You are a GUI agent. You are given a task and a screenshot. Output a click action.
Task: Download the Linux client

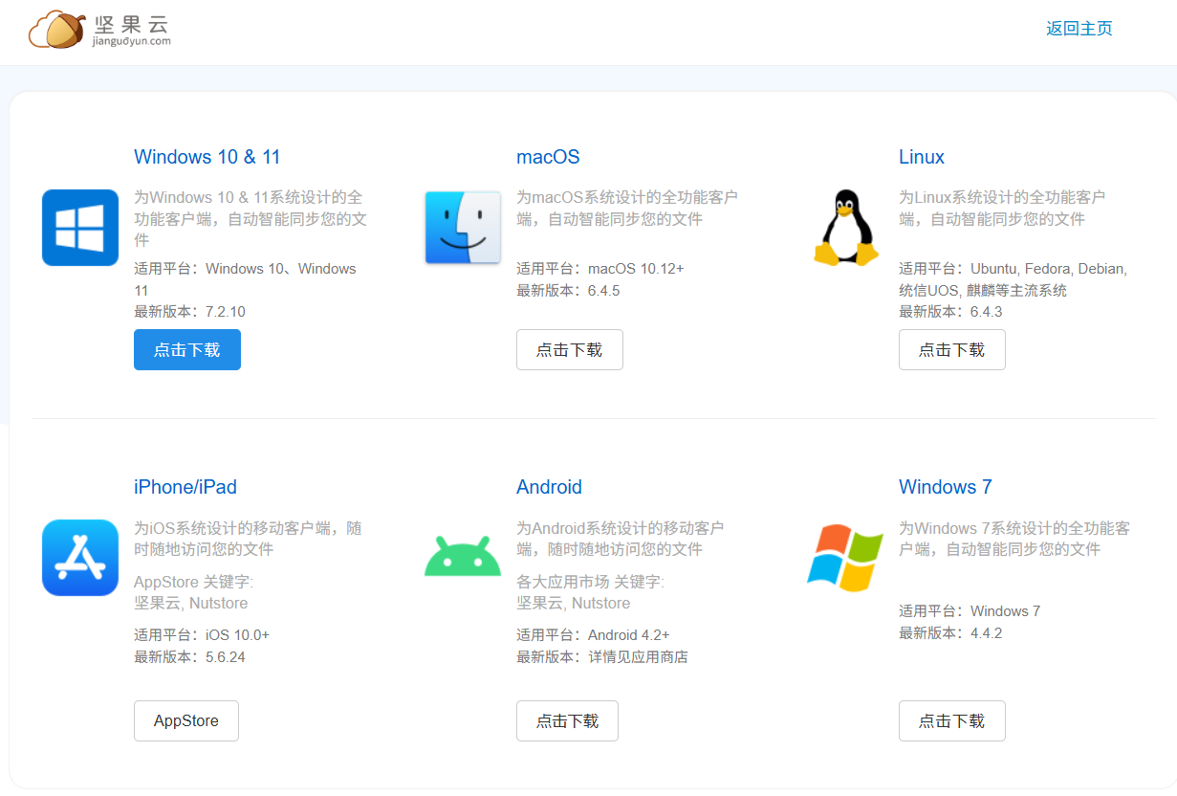(952, 350)
